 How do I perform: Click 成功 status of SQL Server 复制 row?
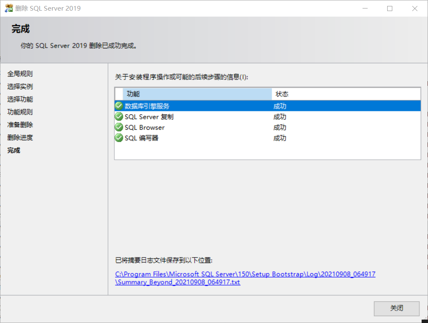click(x=280, y=117)
